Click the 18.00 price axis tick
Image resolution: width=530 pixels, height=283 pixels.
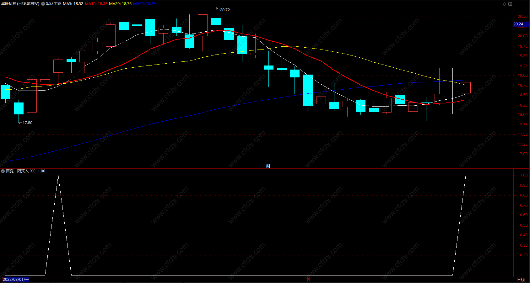point(522,115)
